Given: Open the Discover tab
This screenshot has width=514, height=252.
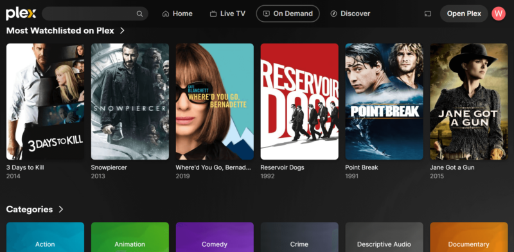Looking at the screenshot, I should [x=350, y=13].
